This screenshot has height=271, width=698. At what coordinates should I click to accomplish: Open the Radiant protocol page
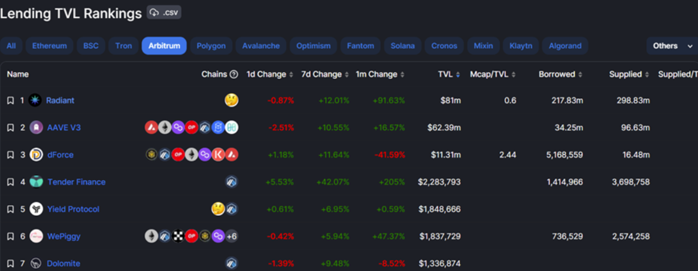point(60,101)
